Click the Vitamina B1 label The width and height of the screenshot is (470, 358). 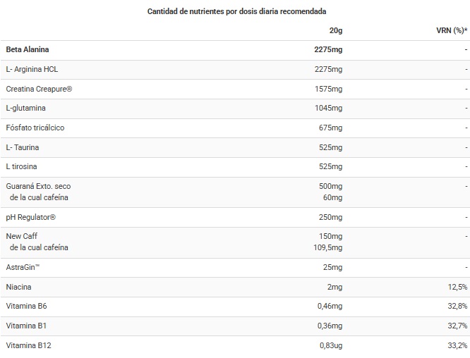[x=26, y=326]
